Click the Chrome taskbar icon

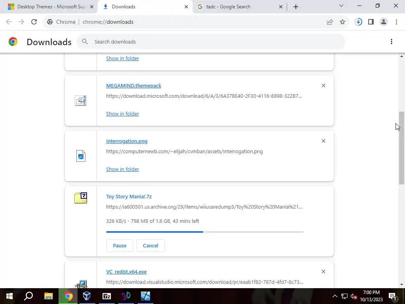click(x=68, y=296)
